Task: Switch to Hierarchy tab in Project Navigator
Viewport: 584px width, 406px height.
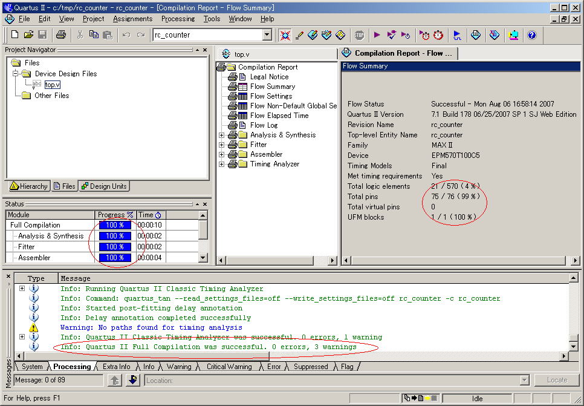Action: 28,186
